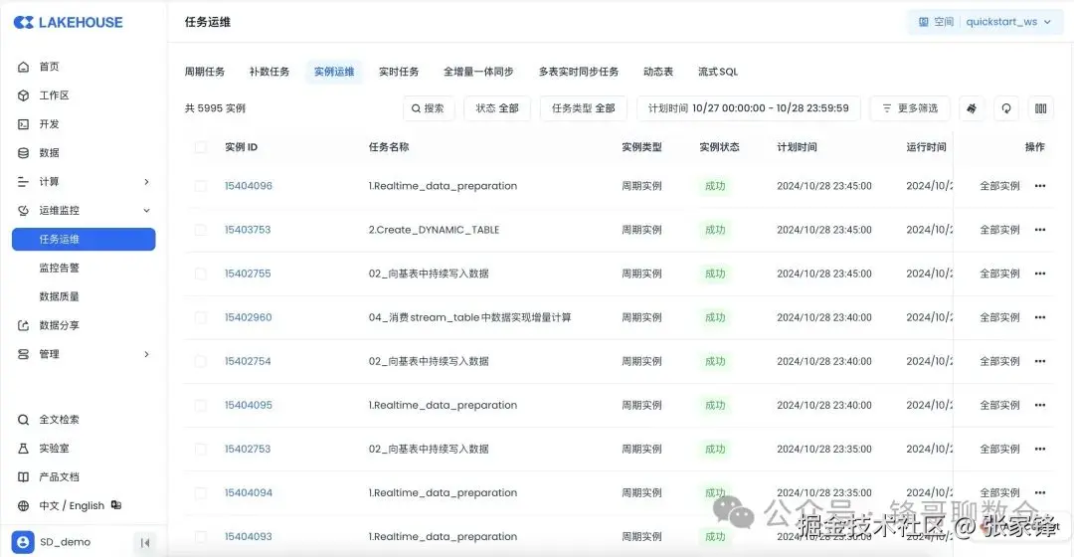Click the Lakehouse logo

[x=68, y=23]
